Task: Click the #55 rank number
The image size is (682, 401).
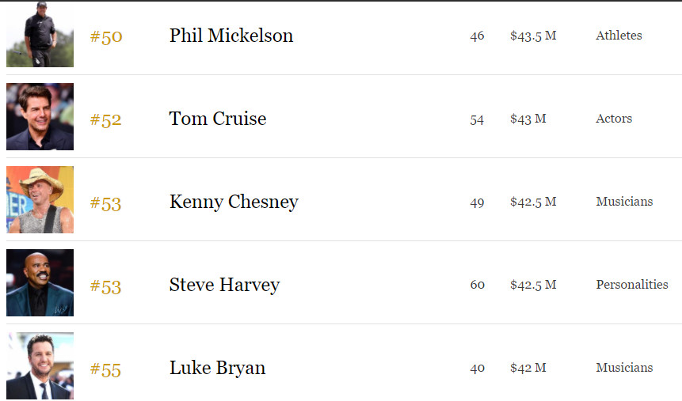Action: click(x=105, y=369)
